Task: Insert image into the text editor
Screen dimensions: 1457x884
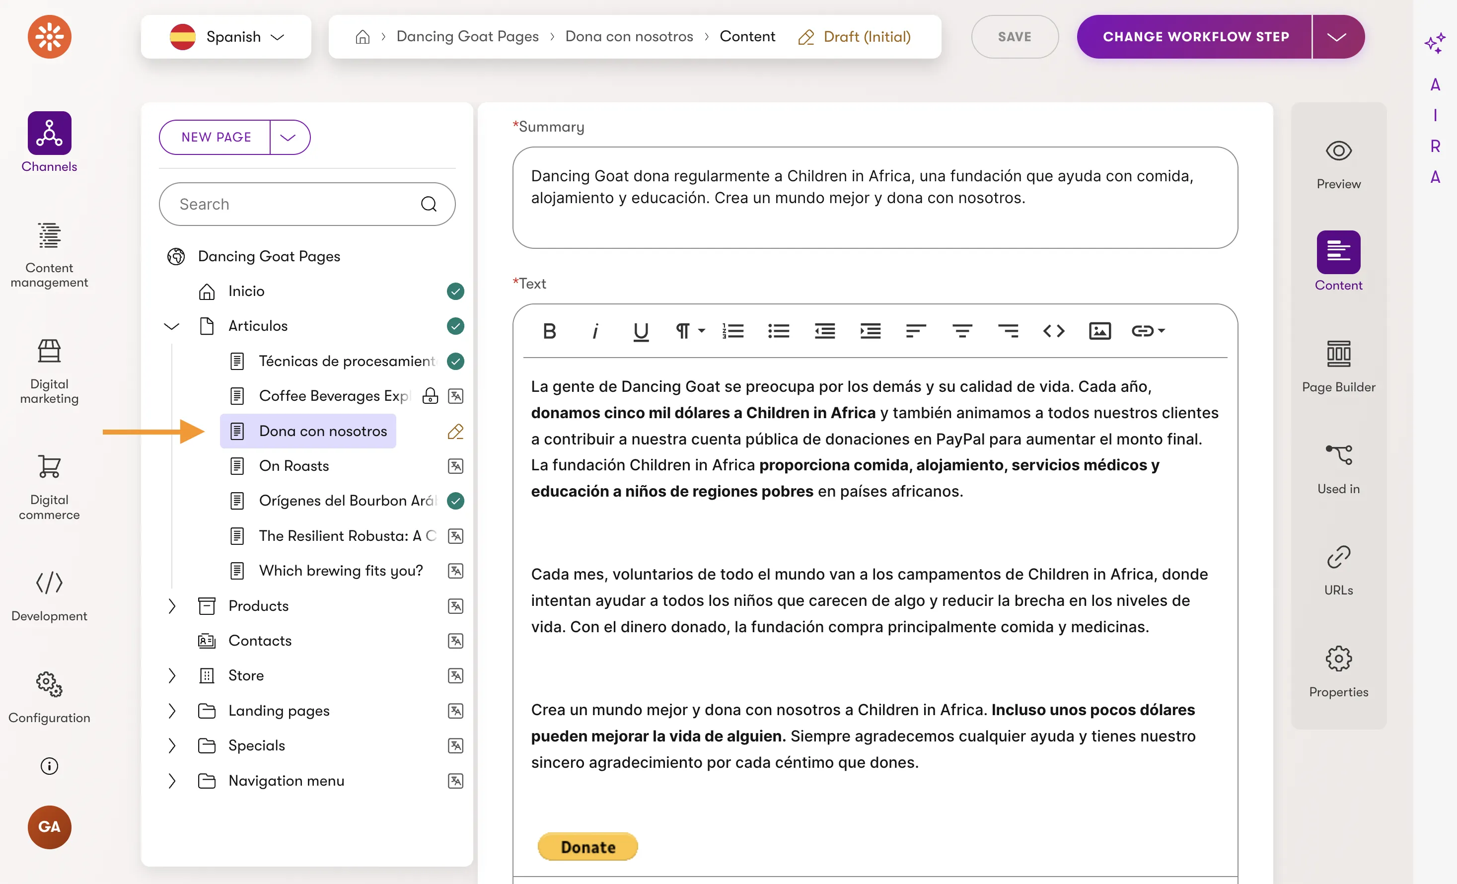Action: tap(1100, 331)
